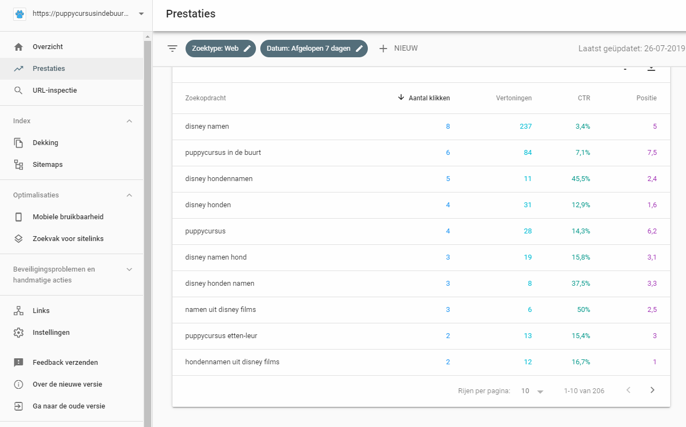Click the Links network icon

point(19,311)
